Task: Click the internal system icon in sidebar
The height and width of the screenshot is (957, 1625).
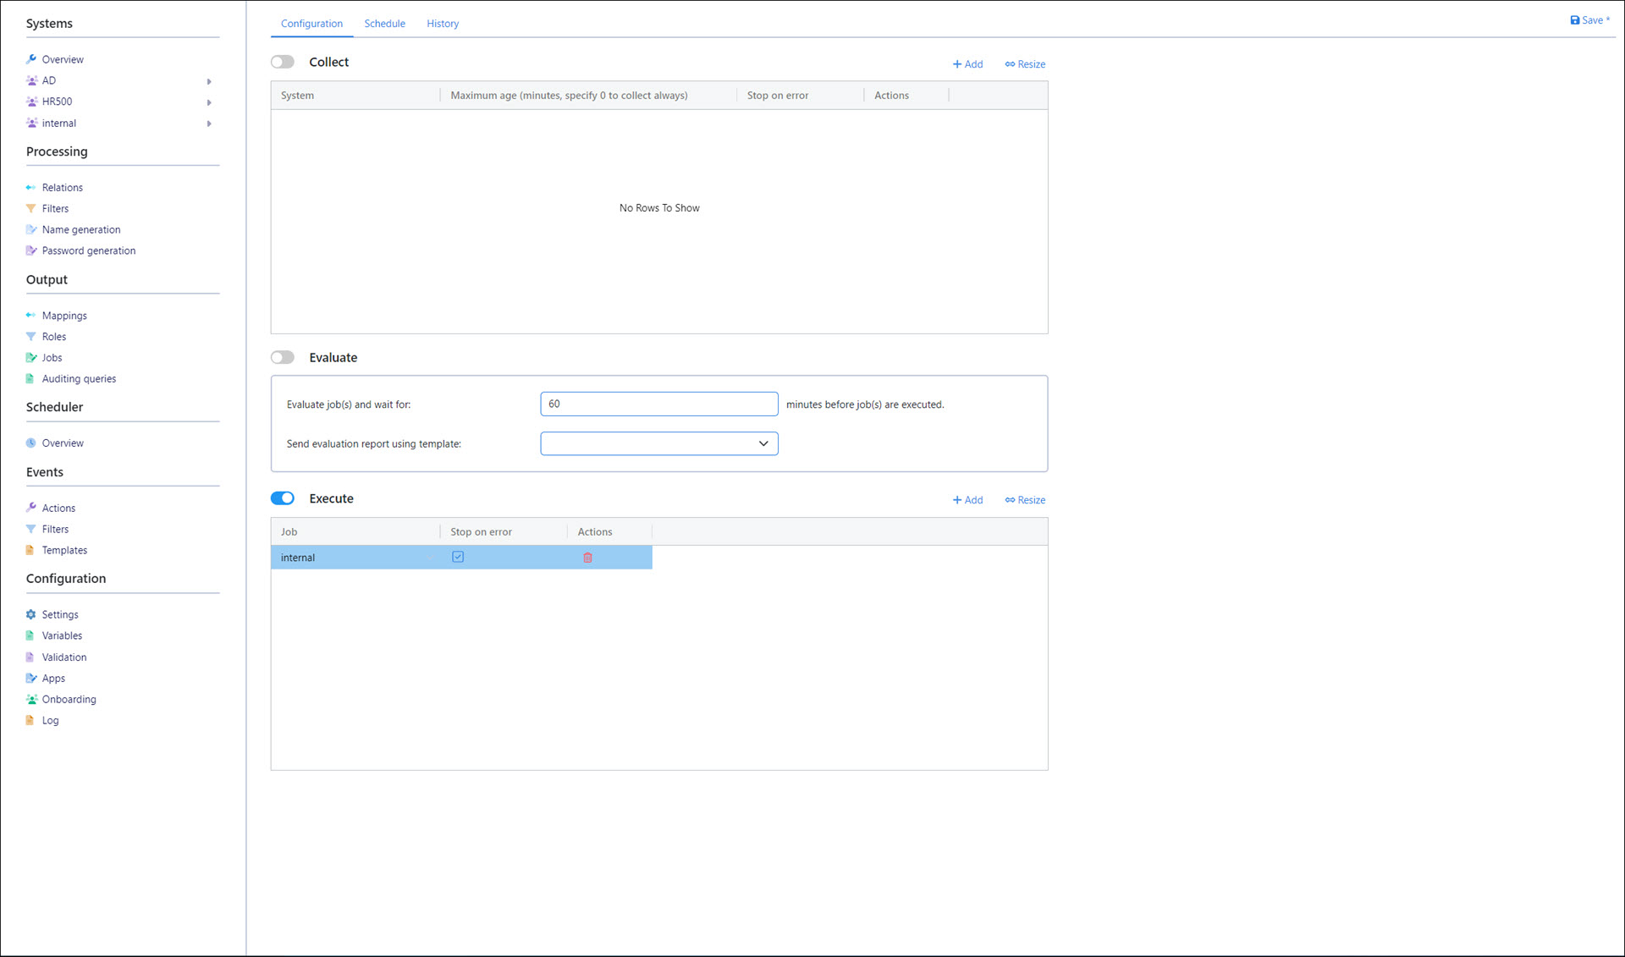Action: coord(31,124)
